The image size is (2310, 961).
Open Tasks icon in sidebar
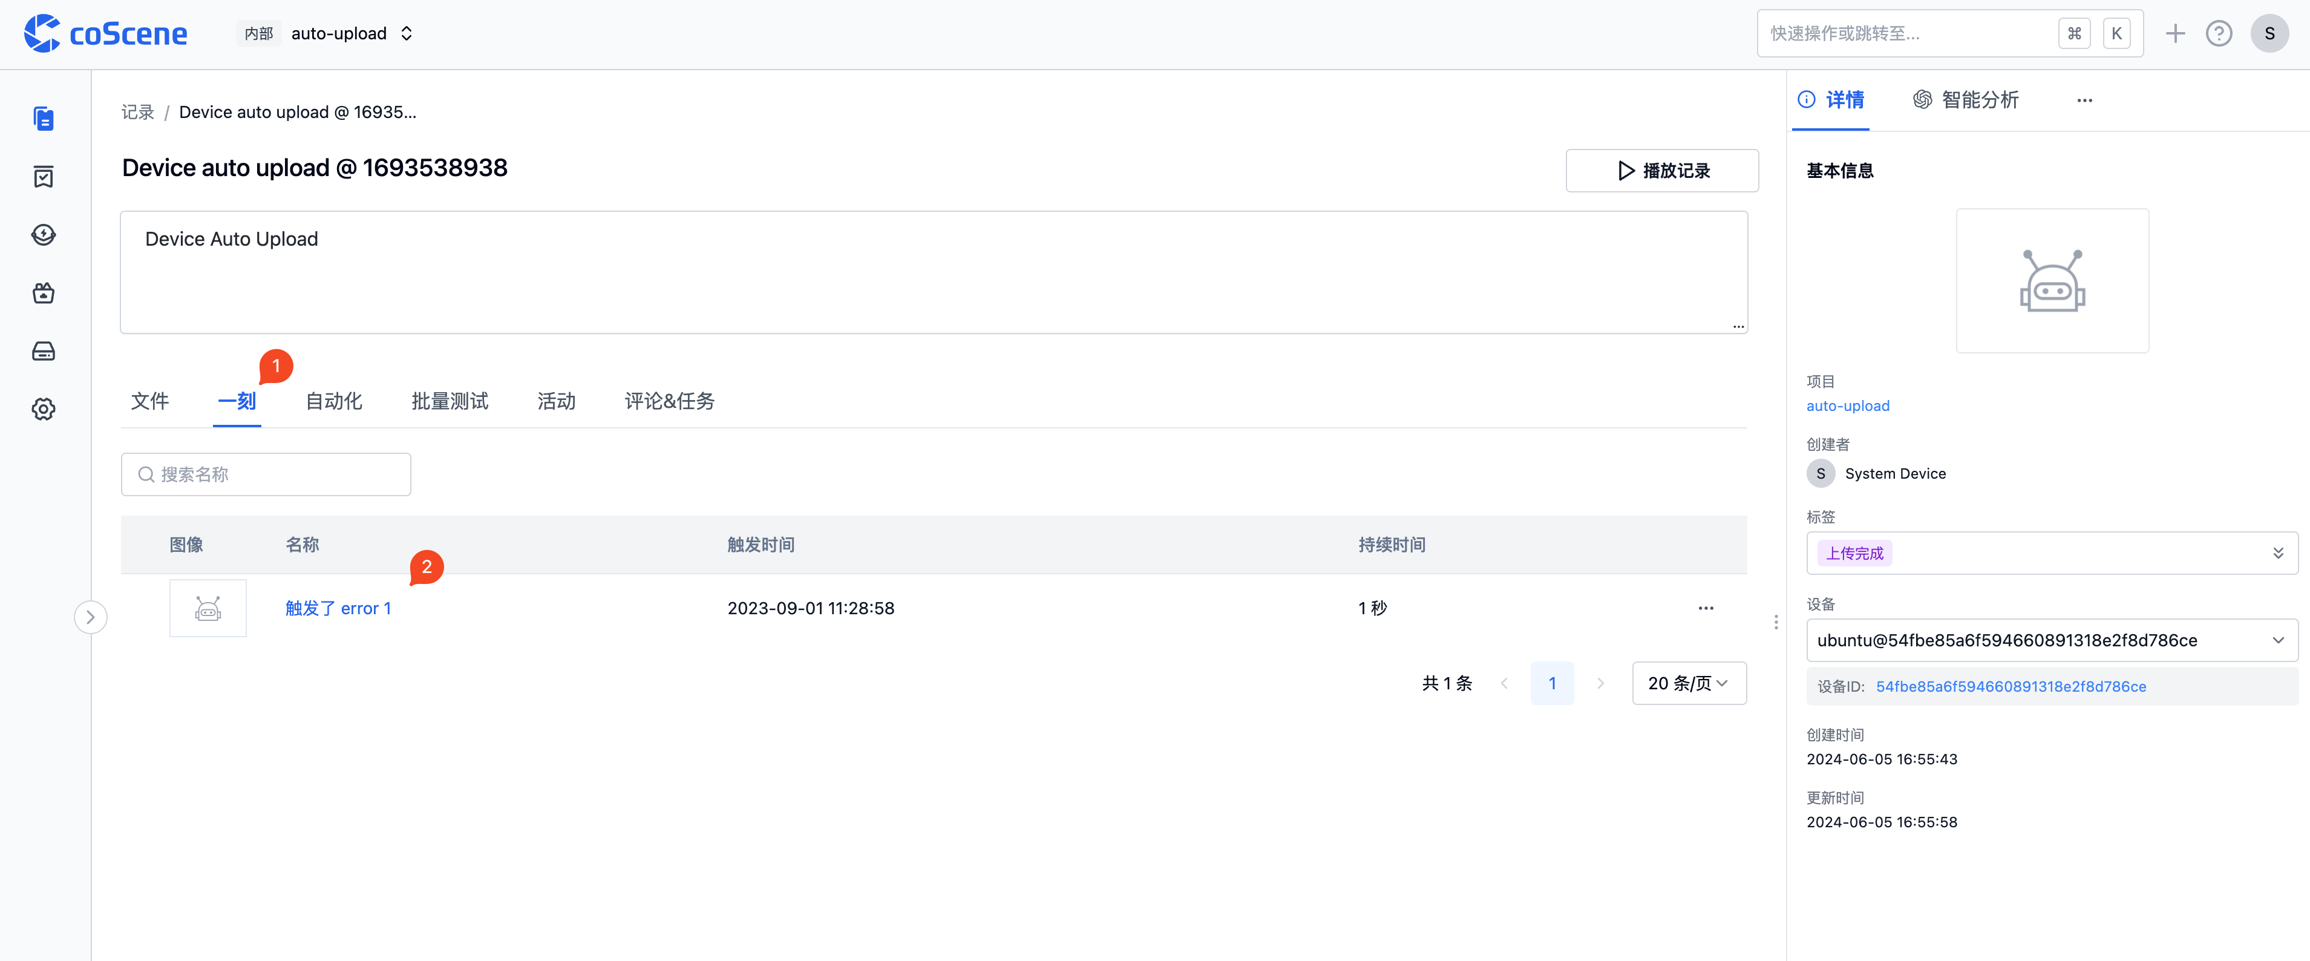(43, 177)
